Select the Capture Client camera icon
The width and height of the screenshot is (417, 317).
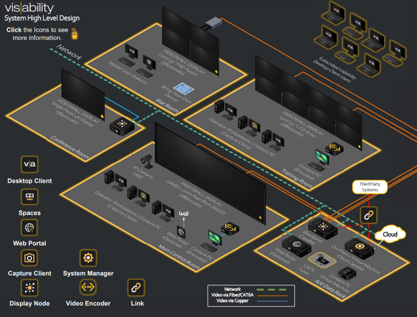pos(29,258)
